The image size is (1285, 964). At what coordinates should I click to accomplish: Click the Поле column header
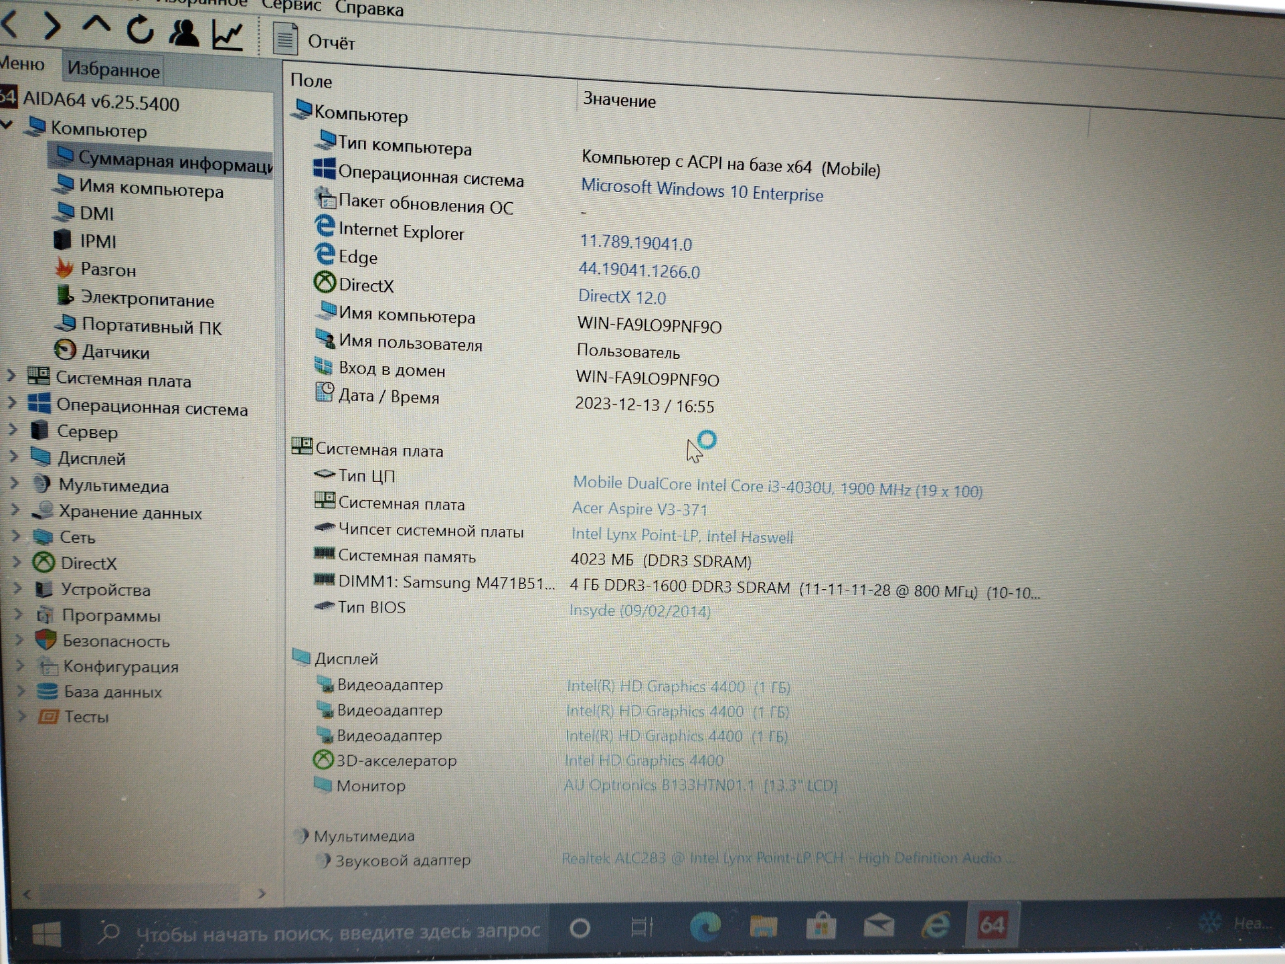coord(311,81)
